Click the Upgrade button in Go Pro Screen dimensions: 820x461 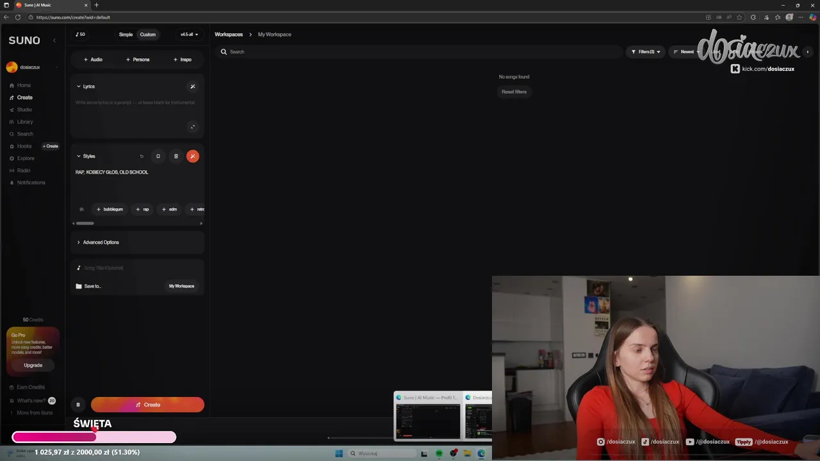click(33, 365)
